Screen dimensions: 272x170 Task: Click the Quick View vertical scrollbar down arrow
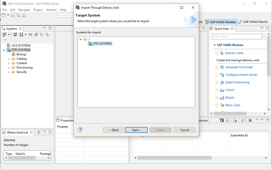click(269, 110)
